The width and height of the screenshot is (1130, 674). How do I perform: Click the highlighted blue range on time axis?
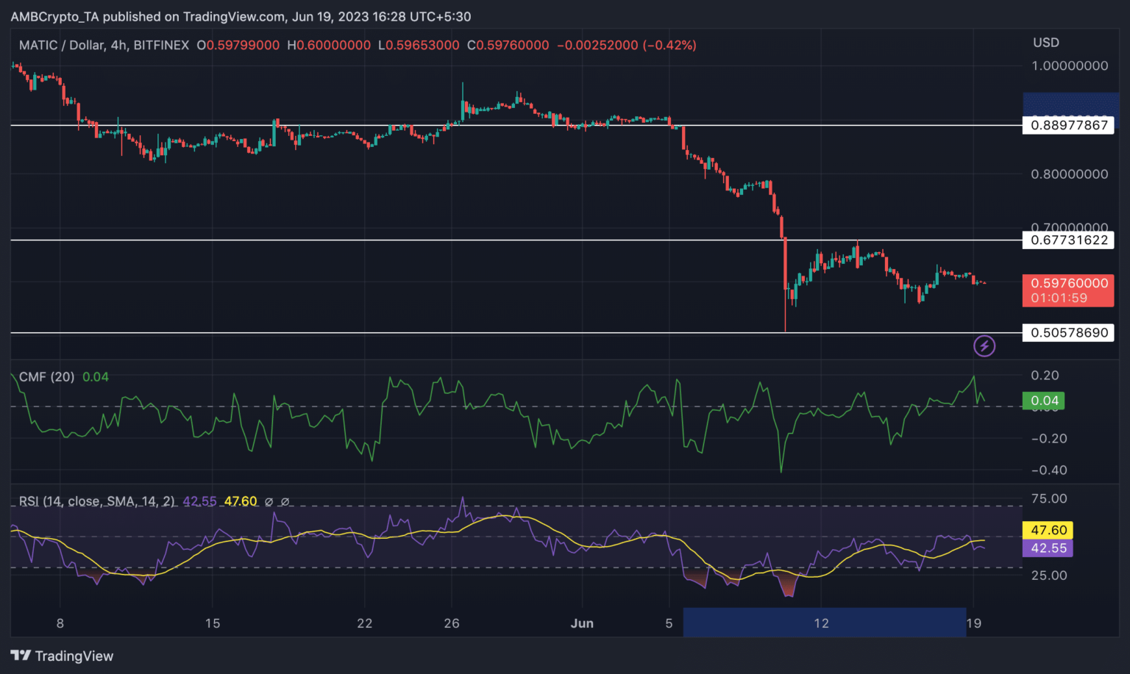pyautogui.click(x=824, y=623)
